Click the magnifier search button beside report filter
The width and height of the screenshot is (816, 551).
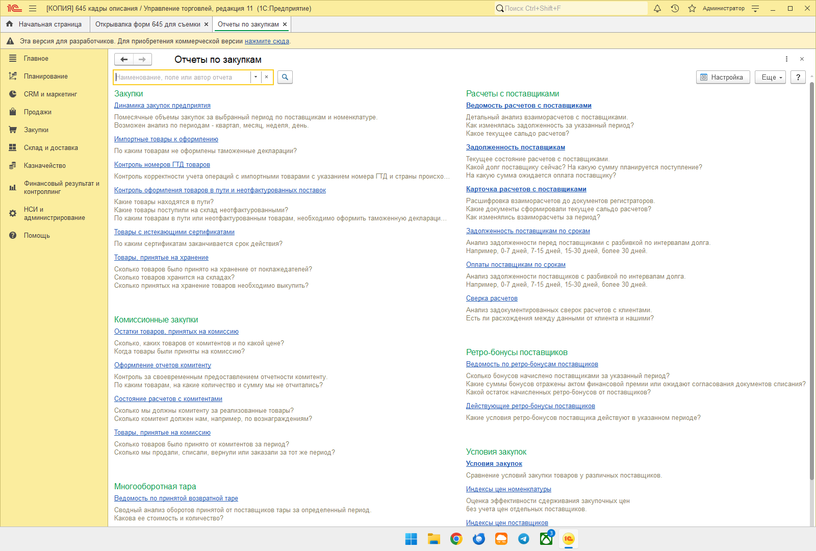pyautogui.click(x=285, y=77)
